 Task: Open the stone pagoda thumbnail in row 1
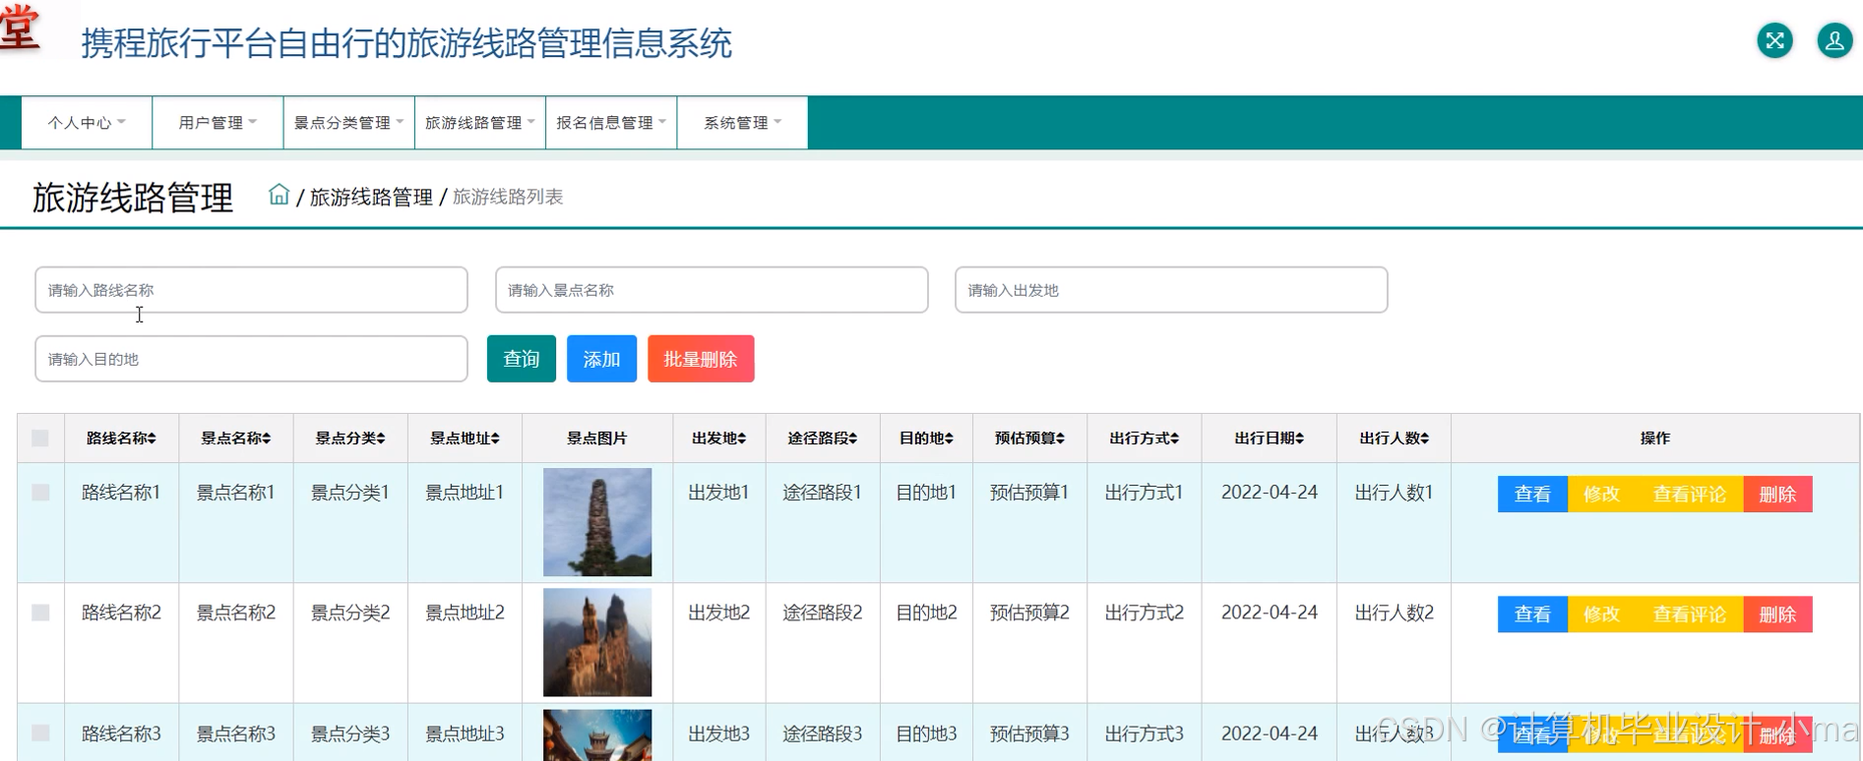click(597, 522)
